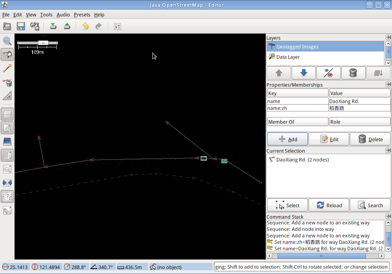The width and height of the screenshot is (392, 274).
Task: Choose the Draw nodes tool
Action: tap(7, 69)
